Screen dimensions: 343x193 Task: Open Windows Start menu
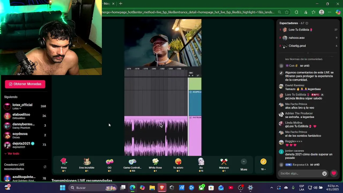[x=62, y=188]
